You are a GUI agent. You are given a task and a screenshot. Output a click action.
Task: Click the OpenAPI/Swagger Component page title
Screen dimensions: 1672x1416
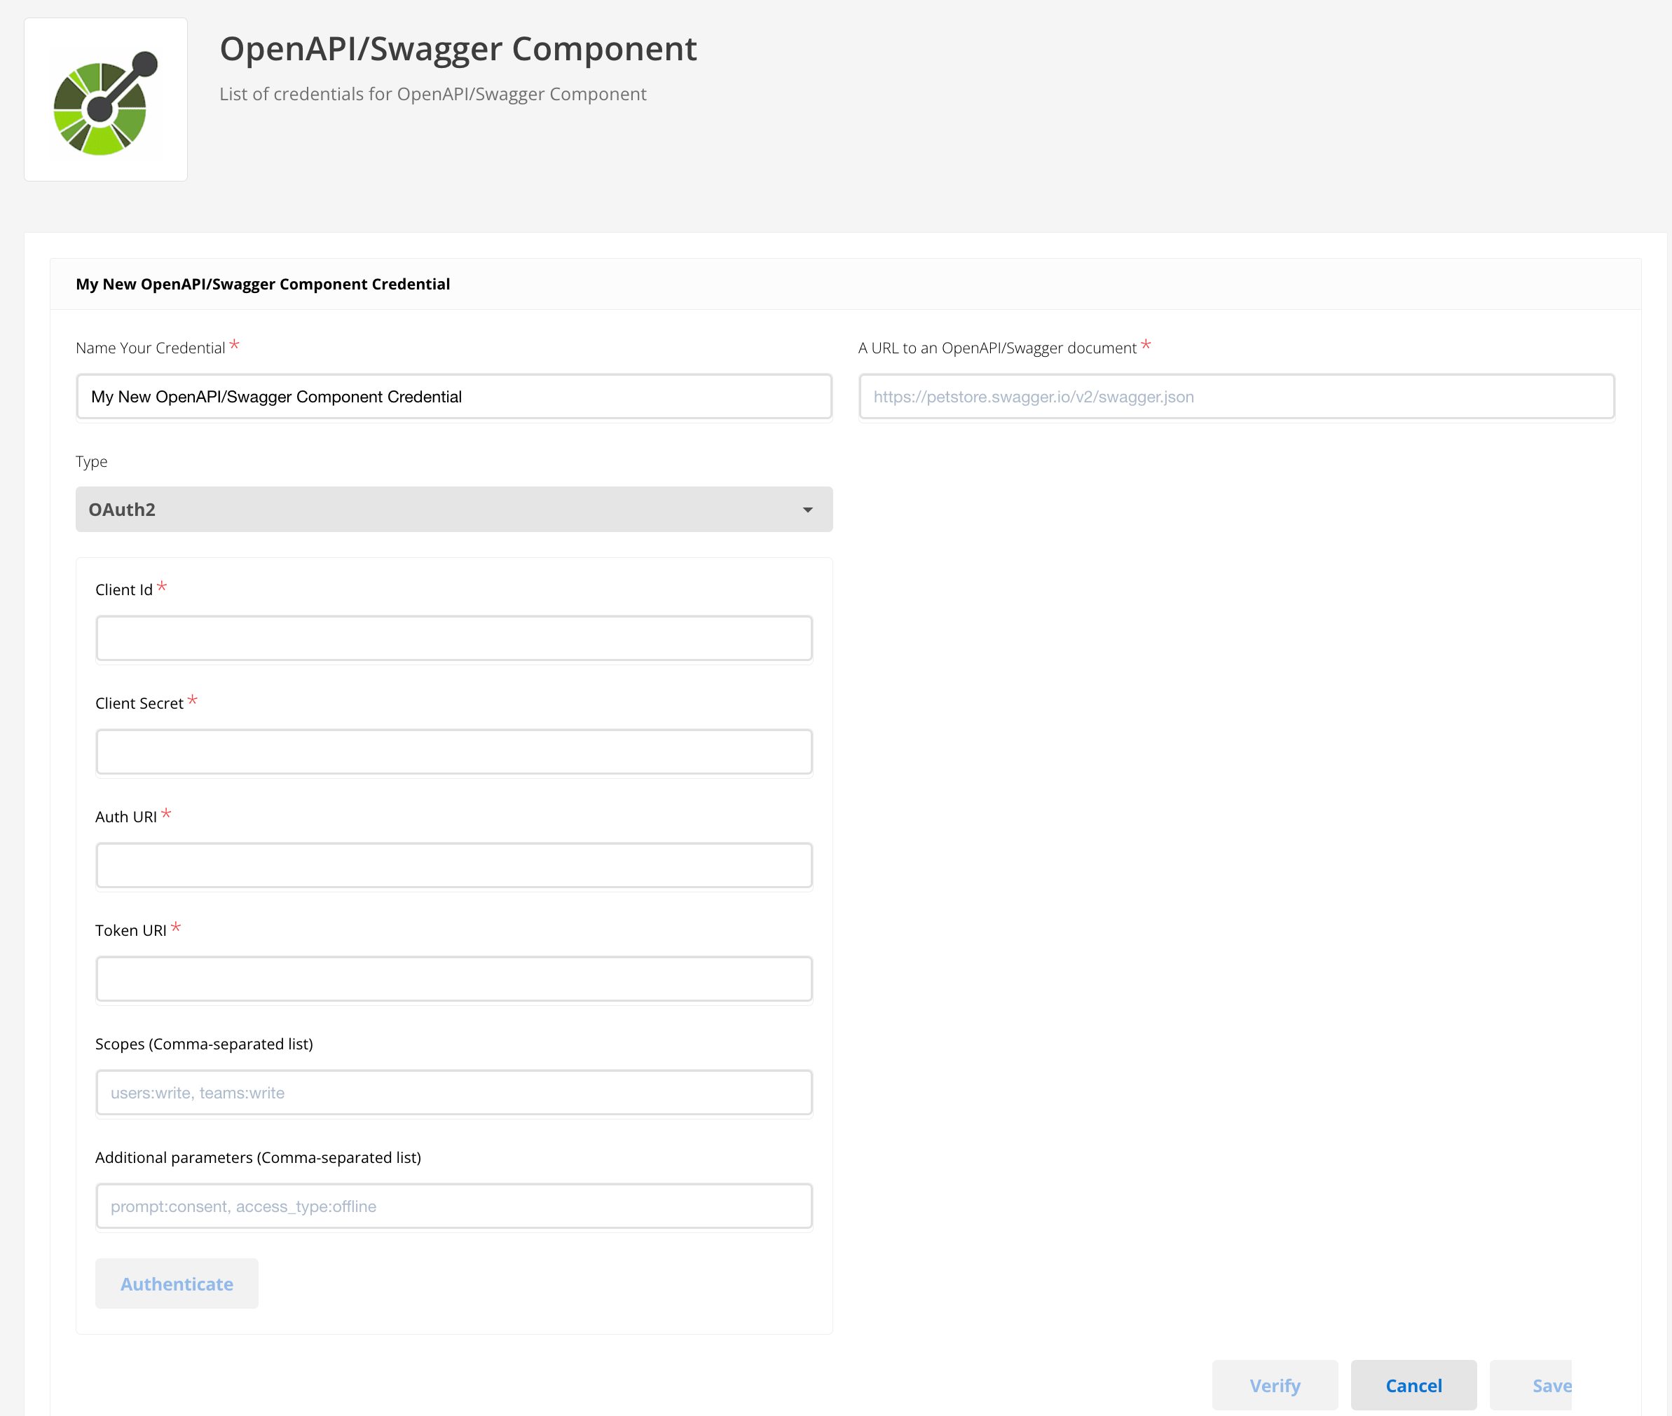click(x=458, y=49)
